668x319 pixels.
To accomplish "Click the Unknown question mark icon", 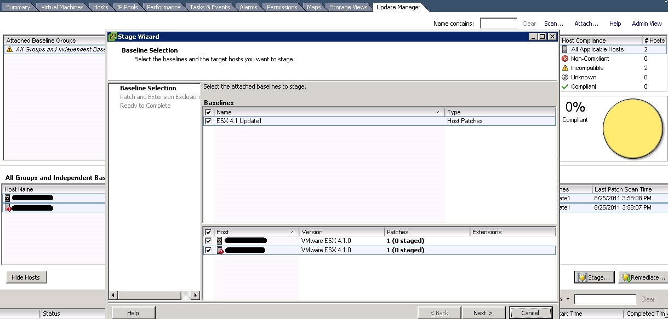I will click(565, 77).
